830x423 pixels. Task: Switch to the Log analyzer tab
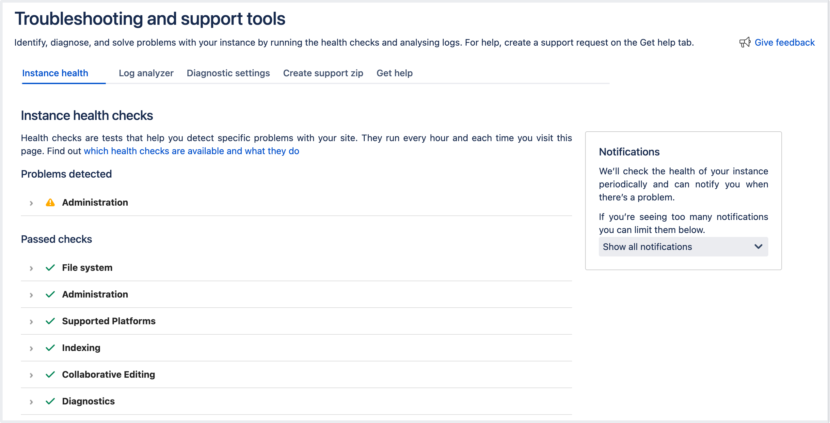(x=145, y=72)
